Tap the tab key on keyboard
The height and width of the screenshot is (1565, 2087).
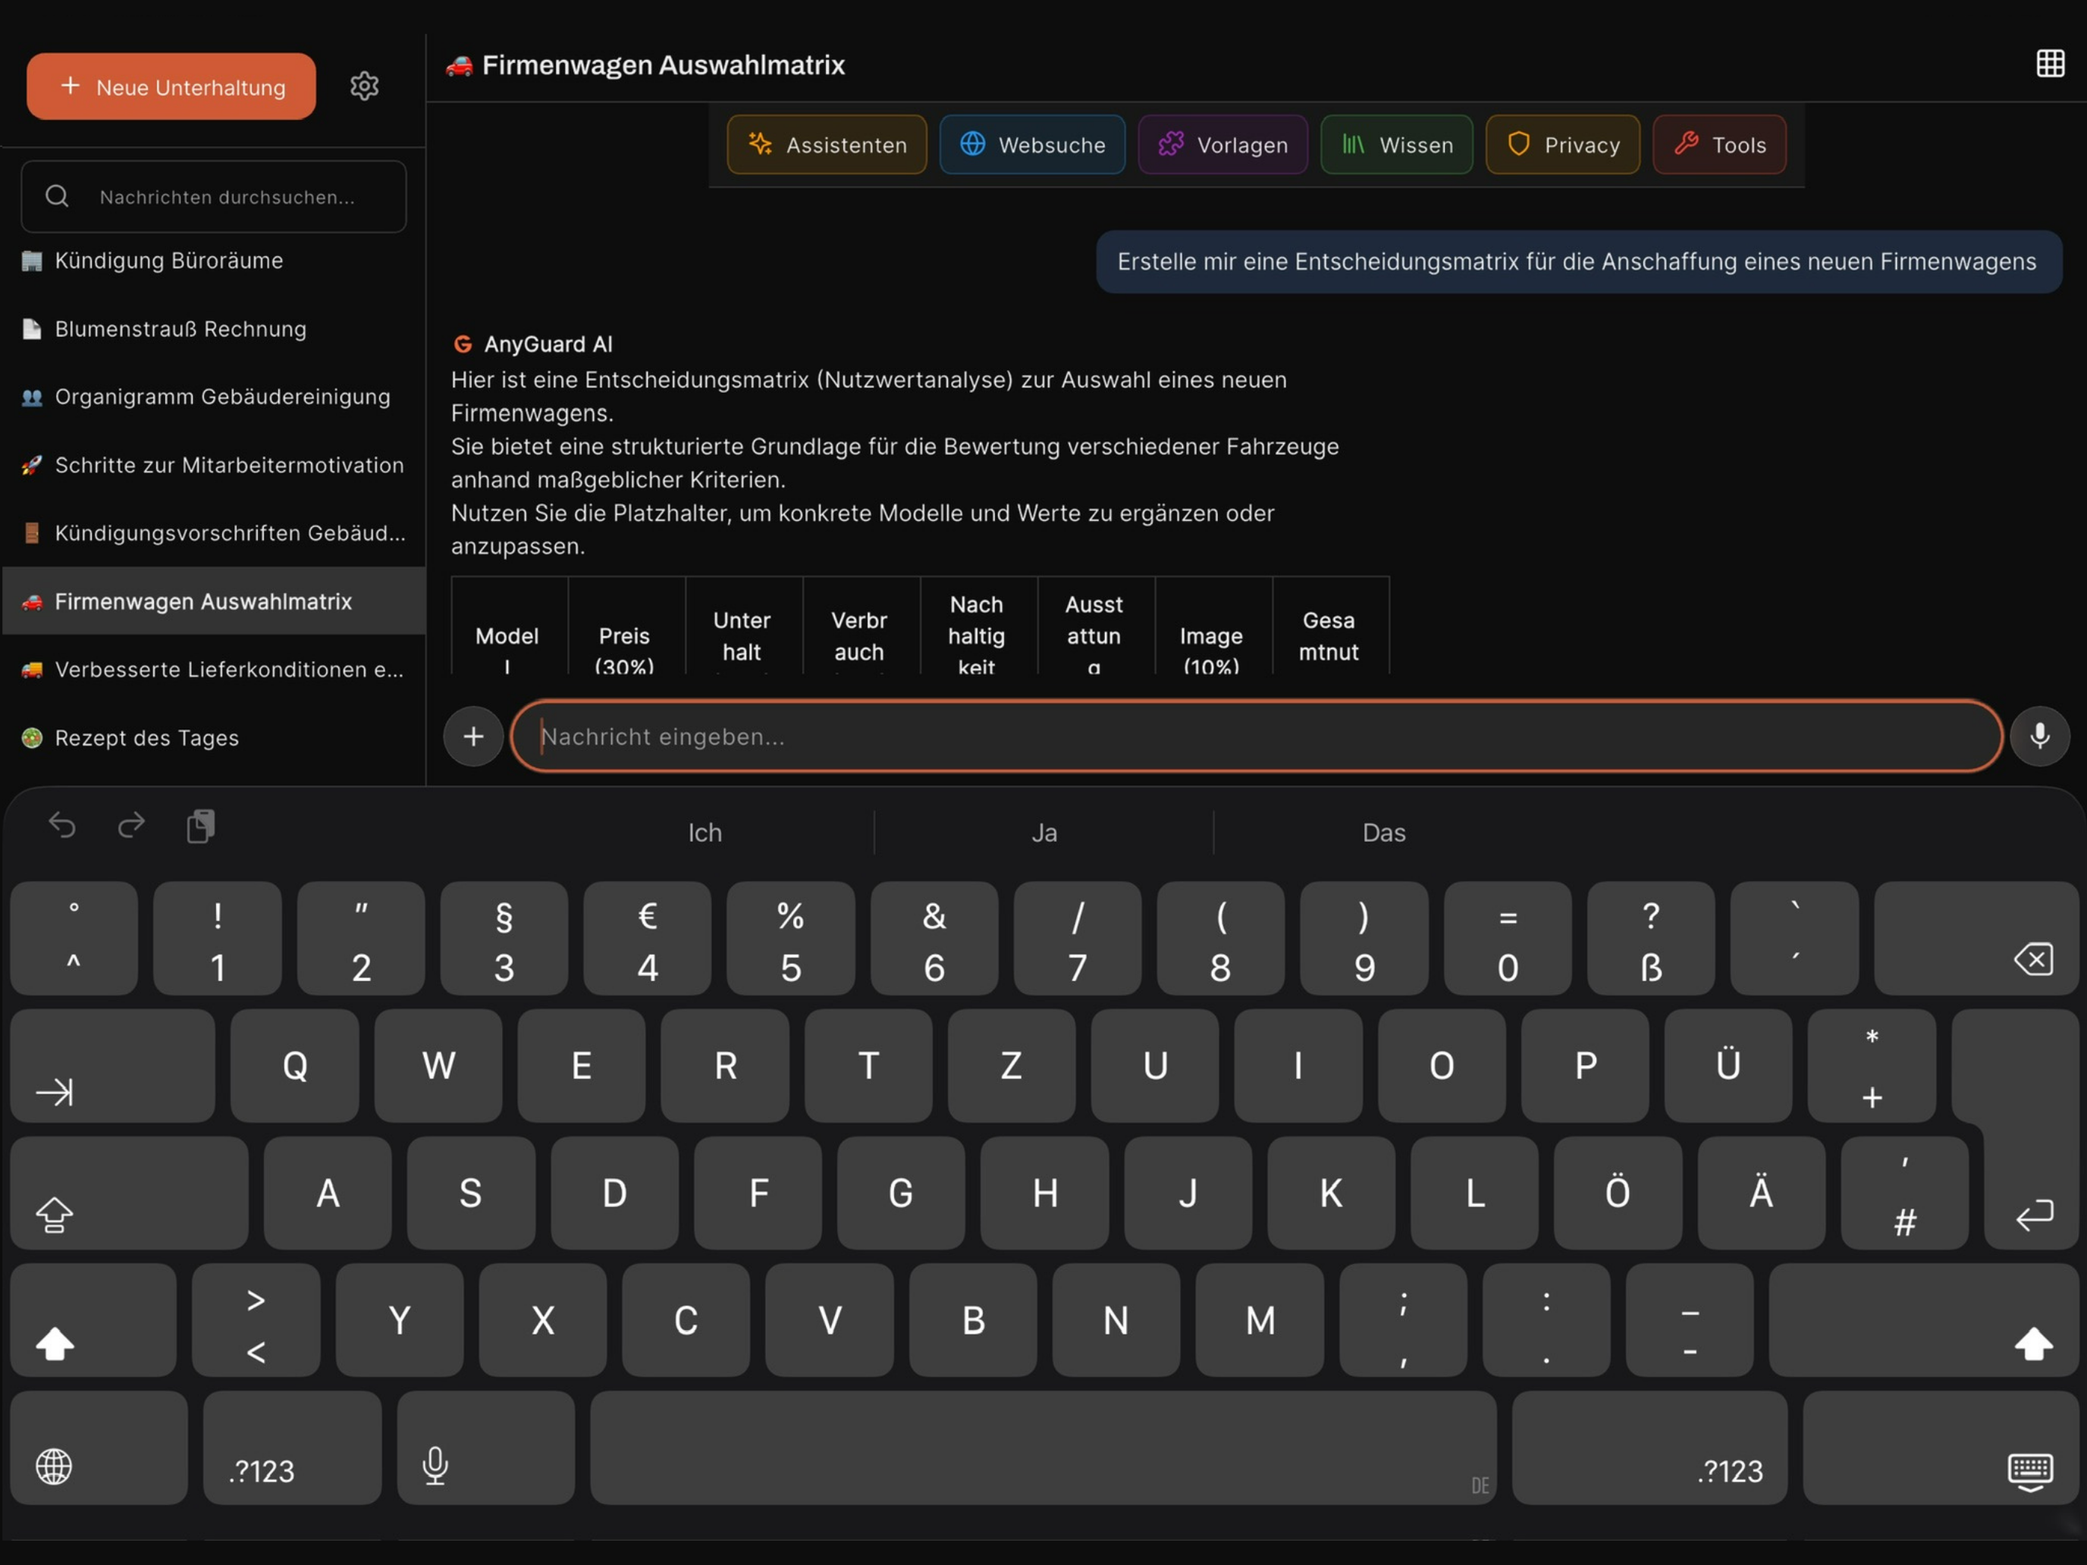[x=112, y=1066]
